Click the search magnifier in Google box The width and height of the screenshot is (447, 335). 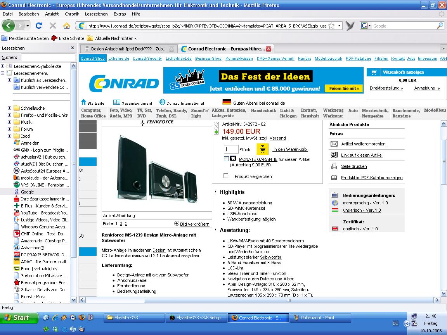440,26
